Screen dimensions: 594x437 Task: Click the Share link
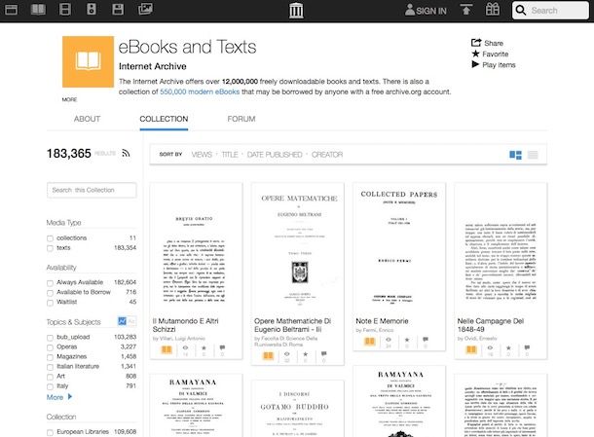(x=487, y=43)
